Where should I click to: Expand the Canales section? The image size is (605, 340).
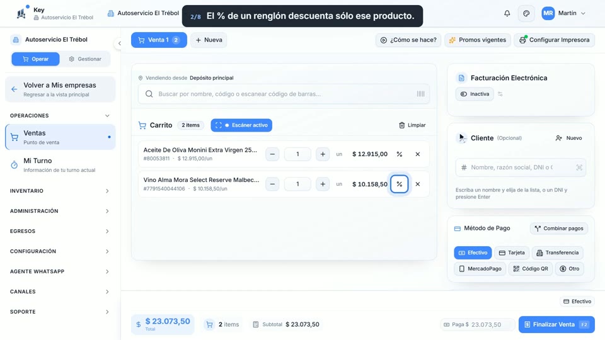point(60,292)
